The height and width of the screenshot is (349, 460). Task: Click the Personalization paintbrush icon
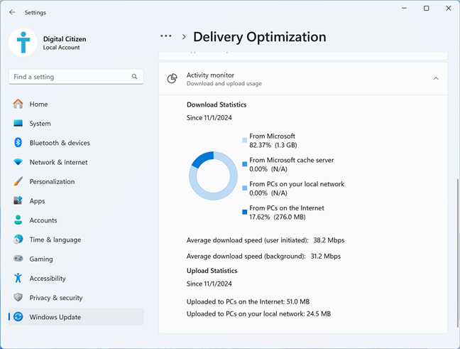(x=18, y=181)
